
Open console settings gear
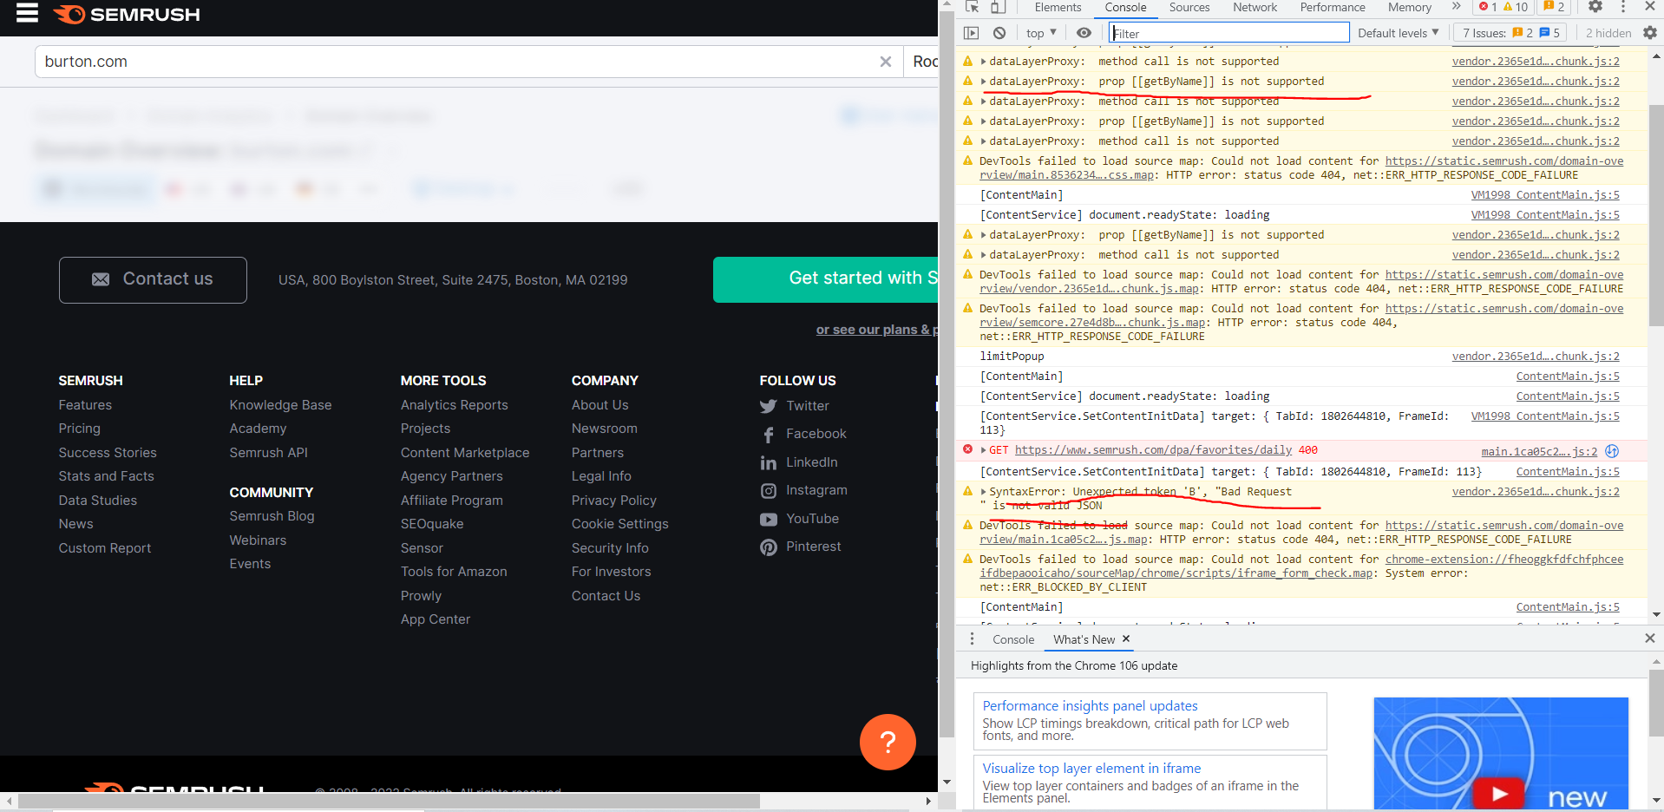[1650, 33]
